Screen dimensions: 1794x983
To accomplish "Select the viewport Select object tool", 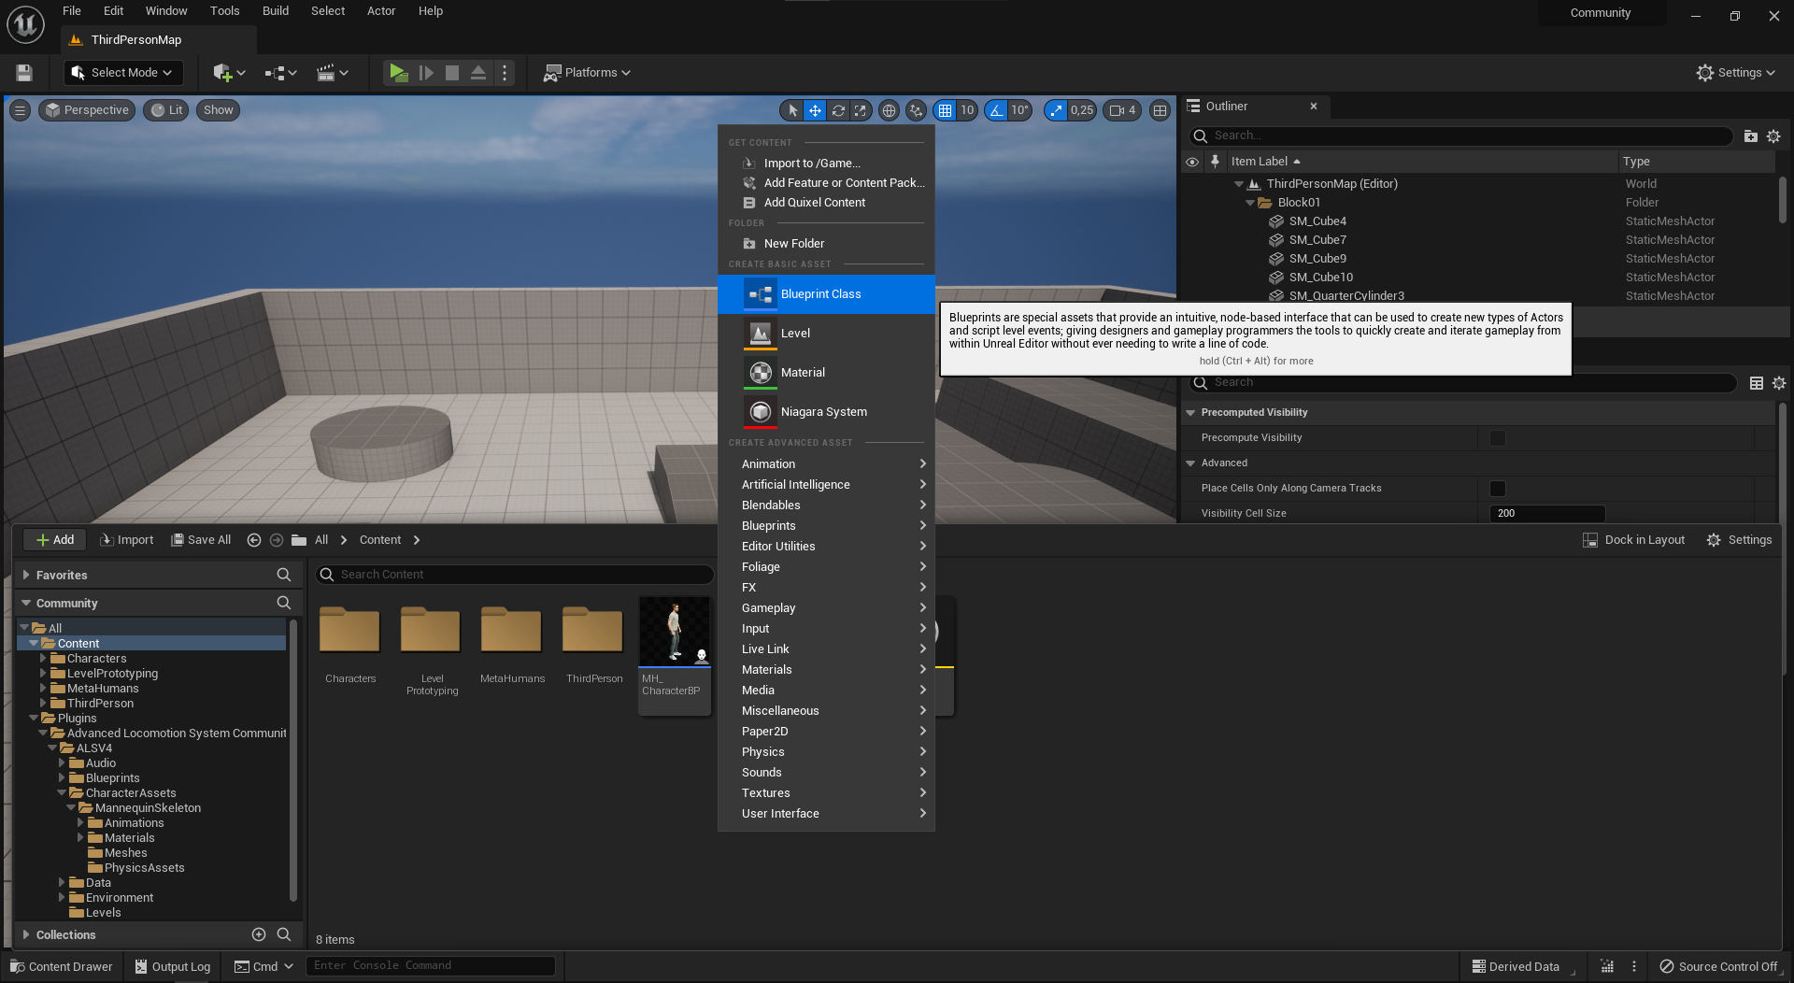I will (x=792, y=110).
